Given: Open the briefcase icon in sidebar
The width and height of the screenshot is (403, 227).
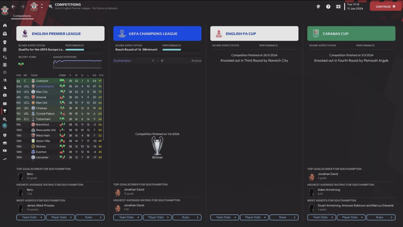Looking at the screenshot, I should tap(5, 143).
